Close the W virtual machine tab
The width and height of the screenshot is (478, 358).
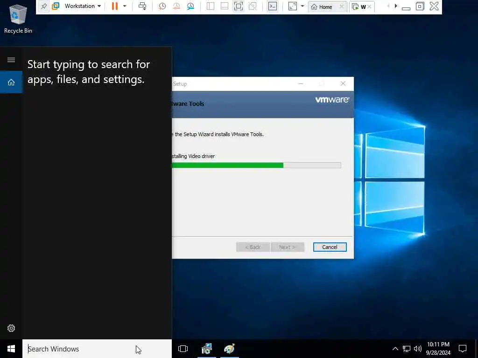[370, 7]
